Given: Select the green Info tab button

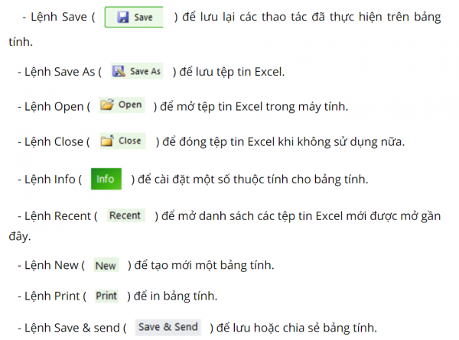Looking at the screenshot, I should point(106,179).
